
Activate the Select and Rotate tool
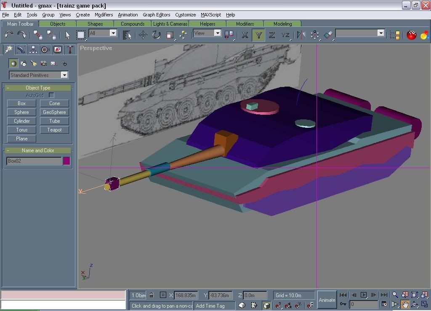point(157,35)
